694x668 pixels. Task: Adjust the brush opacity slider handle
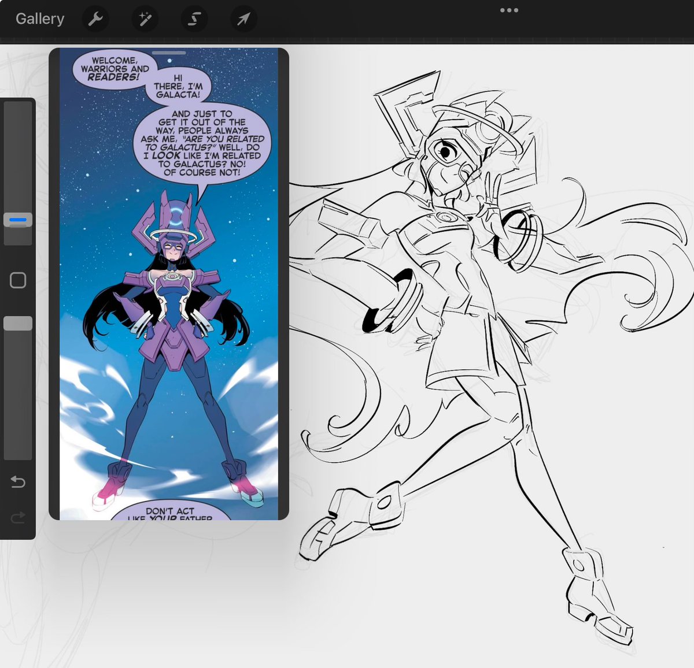coord(18,323)
